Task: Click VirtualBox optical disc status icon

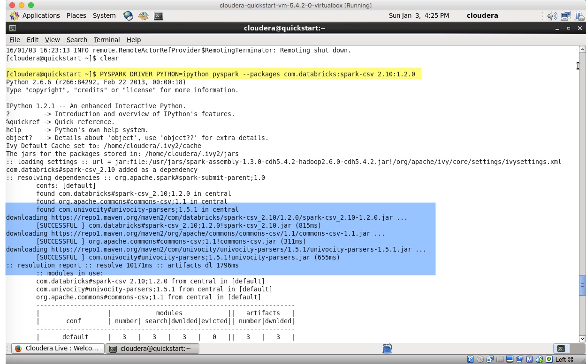Action: click(x=480, y=360)
